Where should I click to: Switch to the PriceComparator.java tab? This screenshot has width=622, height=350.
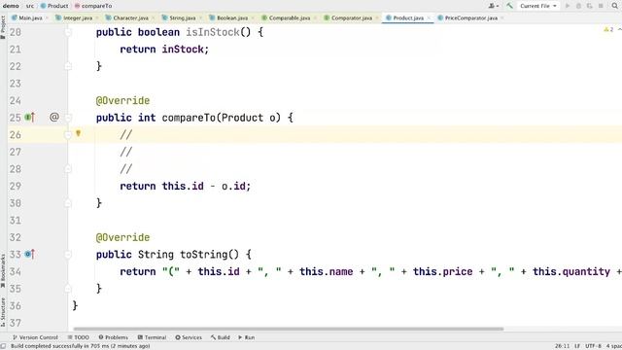pyautogui.click(x=470, y=17)
